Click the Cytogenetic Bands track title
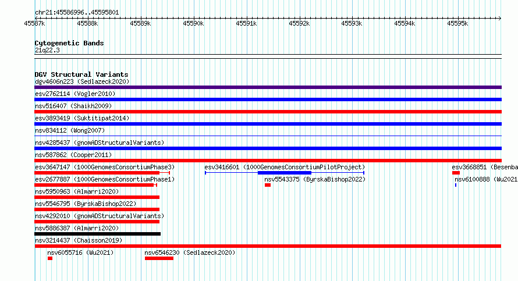This screenshot has height=281, width=518. pos(69,43)
